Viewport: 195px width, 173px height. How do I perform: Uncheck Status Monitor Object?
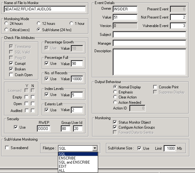click(115, 122)
